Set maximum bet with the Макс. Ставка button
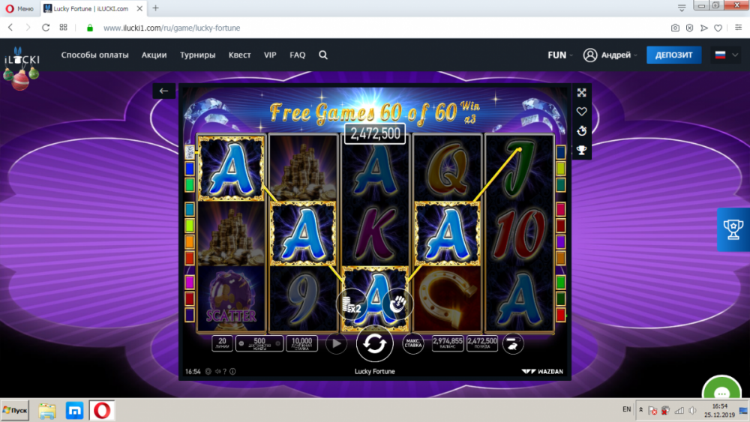This screenshot has width=750, height=422. click(412, 343)
